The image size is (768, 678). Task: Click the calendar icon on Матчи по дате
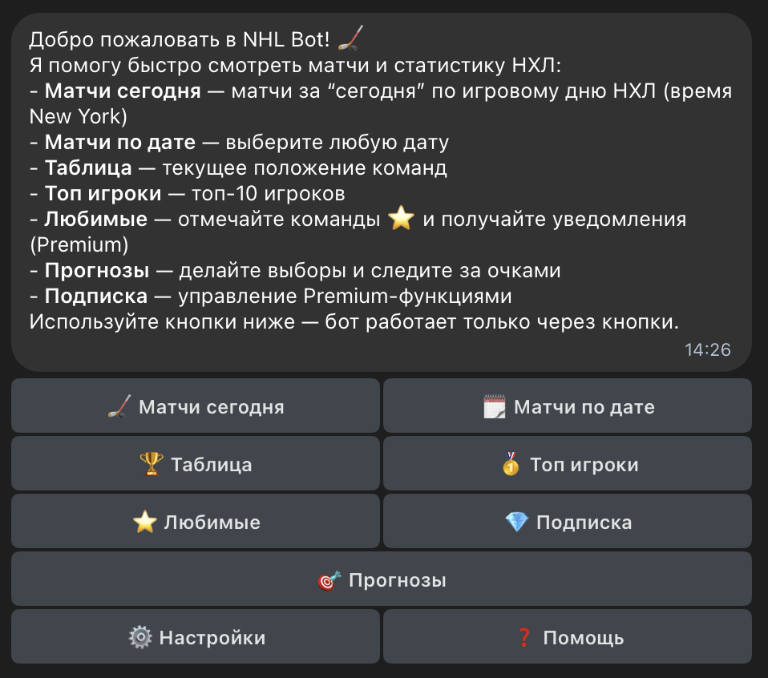495,407
